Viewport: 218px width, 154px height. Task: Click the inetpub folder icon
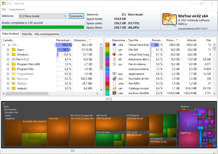pos(14,88)
